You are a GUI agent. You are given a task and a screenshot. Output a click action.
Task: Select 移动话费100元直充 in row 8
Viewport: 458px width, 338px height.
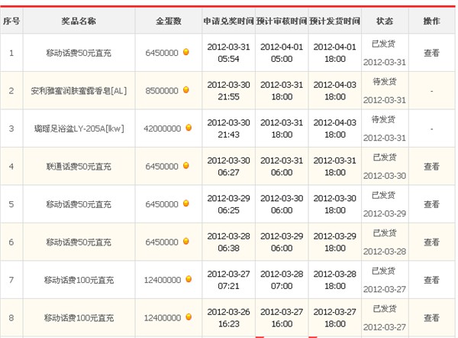79,318
